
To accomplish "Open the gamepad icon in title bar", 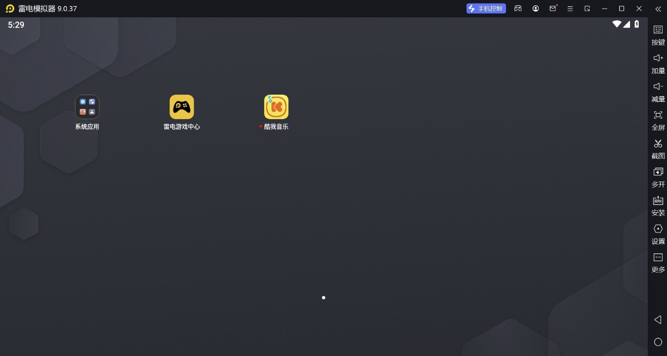I will coord(518,9).
